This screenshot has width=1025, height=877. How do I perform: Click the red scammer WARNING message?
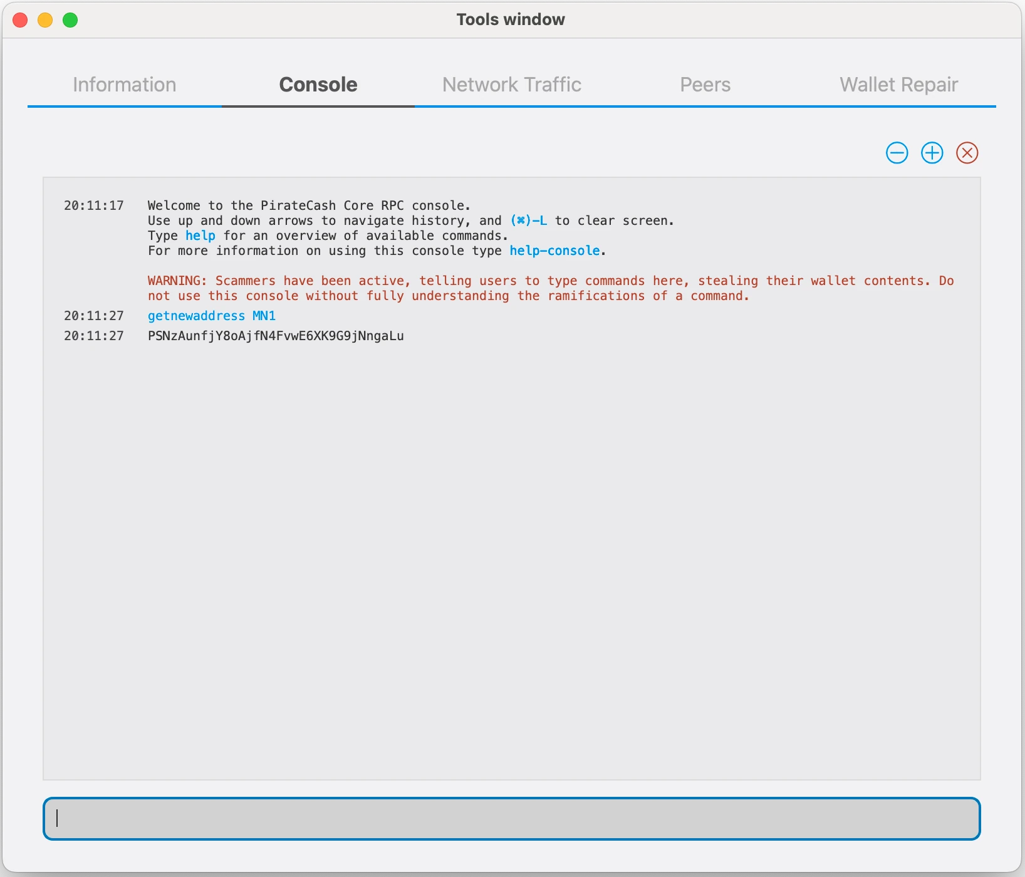(x=551, y=288)
